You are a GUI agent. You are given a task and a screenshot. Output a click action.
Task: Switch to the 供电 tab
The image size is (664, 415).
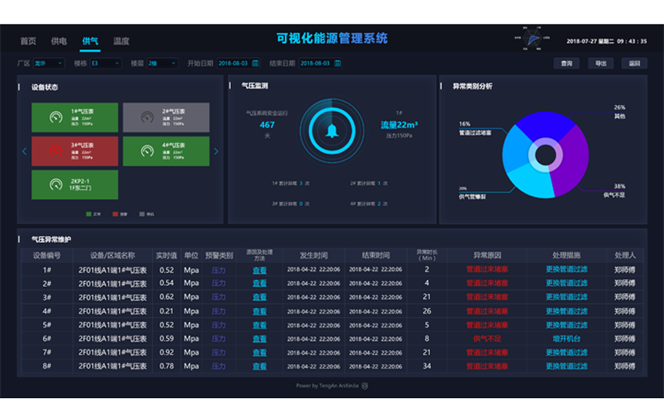click(x=59, y=41)
